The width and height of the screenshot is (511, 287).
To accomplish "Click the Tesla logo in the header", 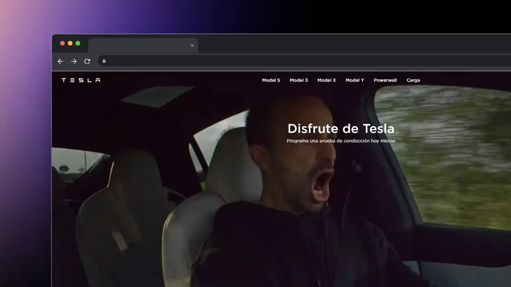I will point(80,80).
